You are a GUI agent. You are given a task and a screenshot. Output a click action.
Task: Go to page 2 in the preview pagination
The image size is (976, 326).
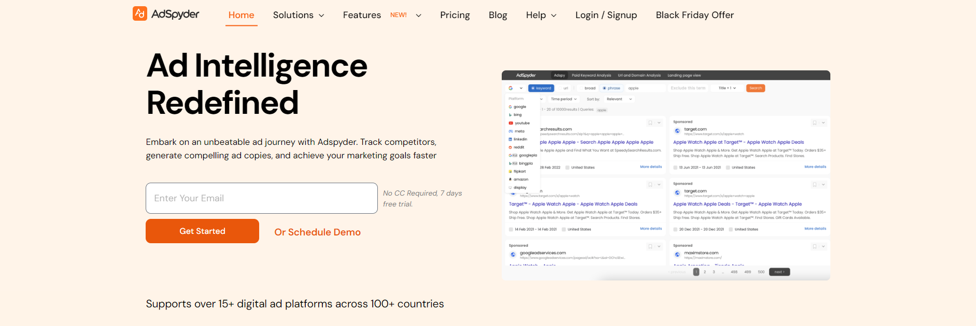pyautogui.click(x=705, y=272)
